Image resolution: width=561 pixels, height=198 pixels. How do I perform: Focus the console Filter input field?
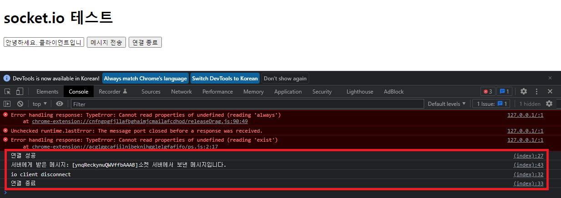247,104
